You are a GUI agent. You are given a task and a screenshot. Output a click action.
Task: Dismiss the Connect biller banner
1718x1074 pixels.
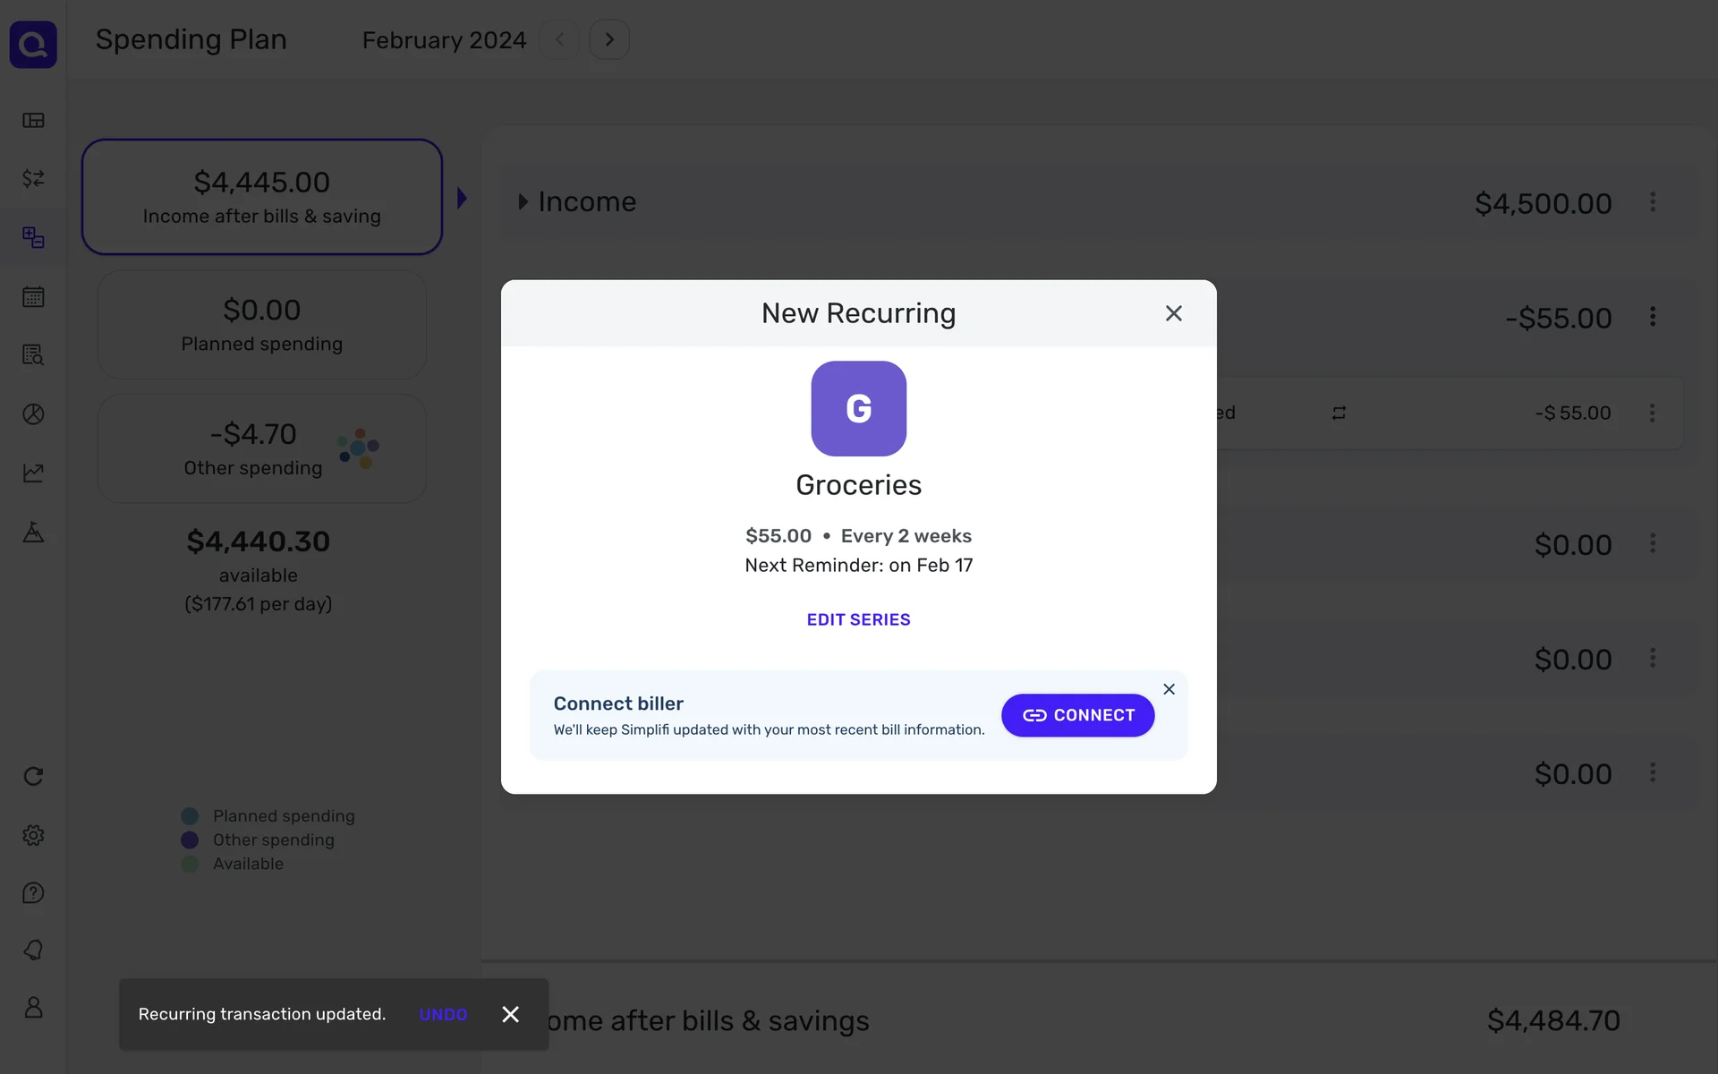(x=1169, y=689)
